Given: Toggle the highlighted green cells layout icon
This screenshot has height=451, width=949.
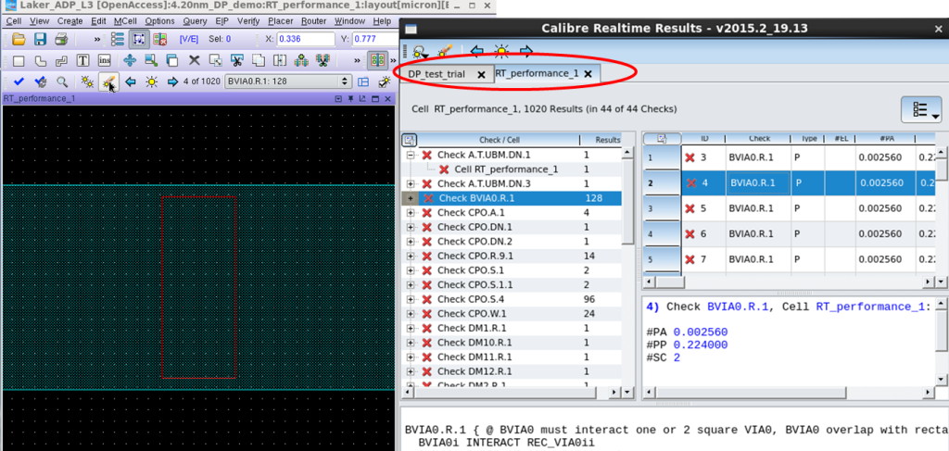Looking at the screenshot, I should tap(378, 60).
